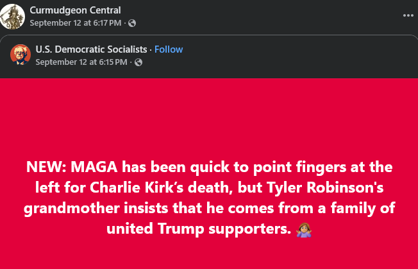418x269 pixels.
Task: Click the shared post's dark header bar
Action: tap(288, 56)
